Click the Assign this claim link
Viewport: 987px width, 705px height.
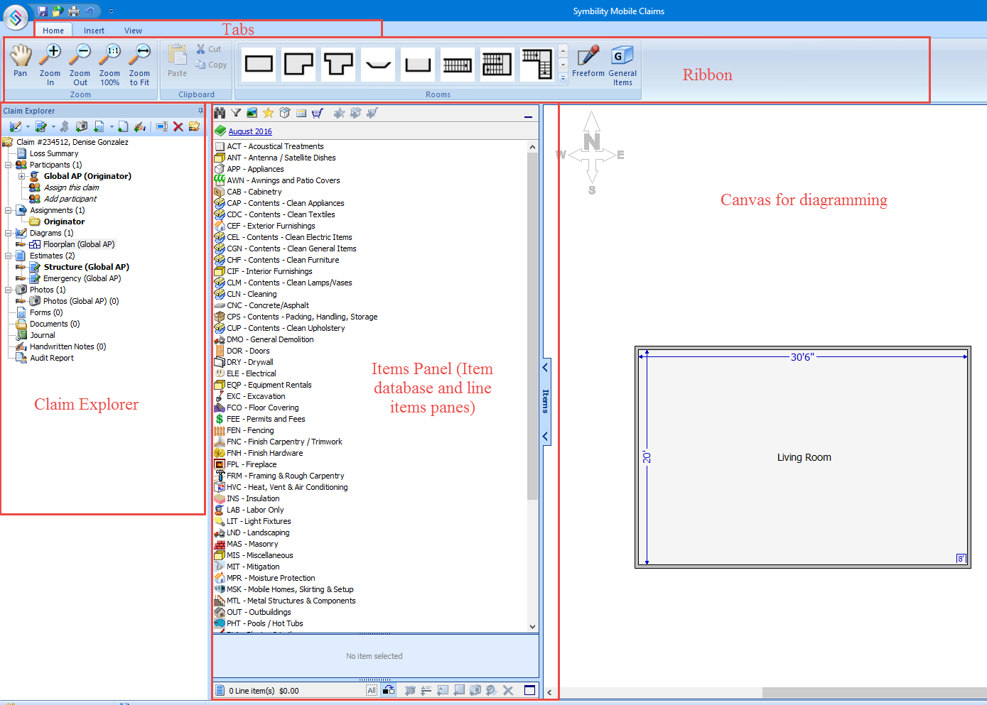(72, 187)
